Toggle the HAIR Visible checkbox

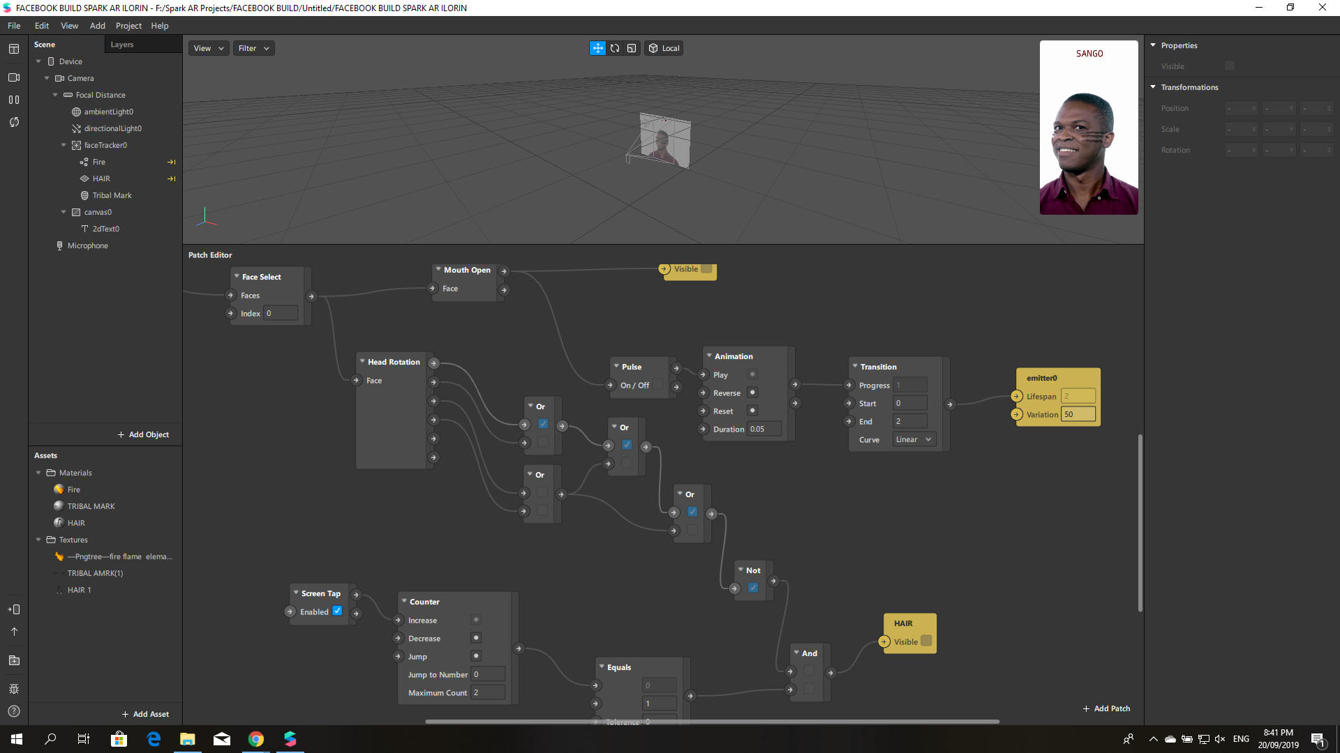click(x=926, y=641)
